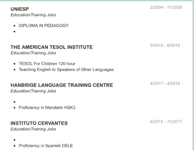
Task: Click Education/Training Jobs under INSTITUTO CERVANTES
Action: coord(33,129)
